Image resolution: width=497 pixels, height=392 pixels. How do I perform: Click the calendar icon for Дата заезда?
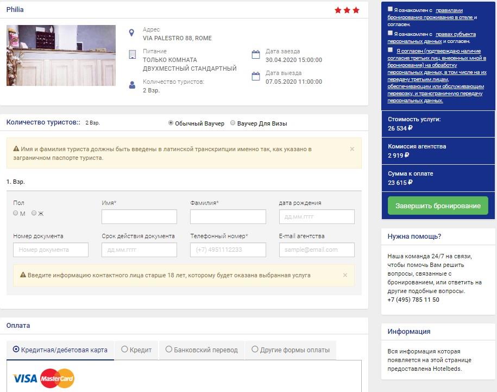pyautogui.click(x=255, y=54)
